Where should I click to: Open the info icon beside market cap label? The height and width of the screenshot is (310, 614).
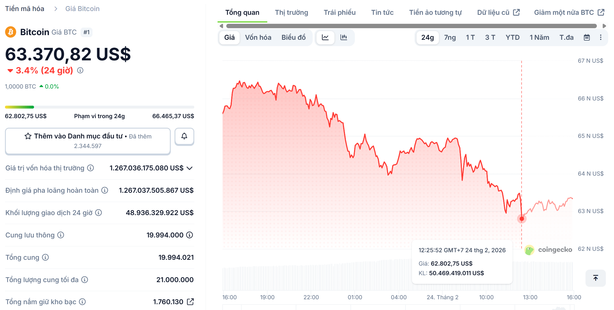click(90, 168)
